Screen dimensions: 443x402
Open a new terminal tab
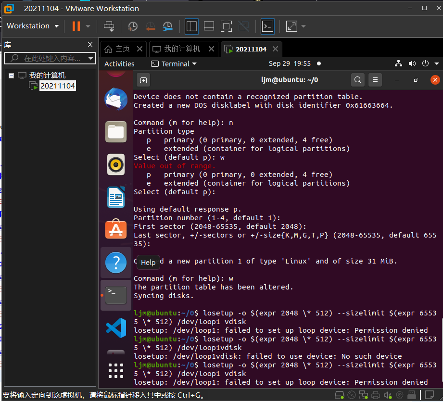coord(143,80)
